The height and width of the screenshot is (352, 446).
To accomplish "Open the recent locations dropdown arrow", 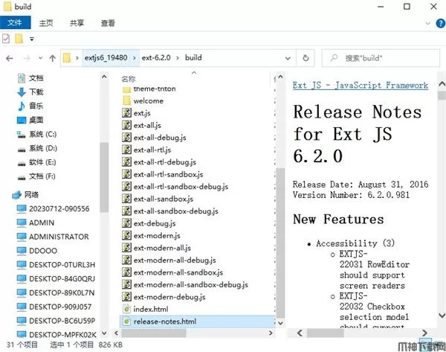I will pos(40,58).
